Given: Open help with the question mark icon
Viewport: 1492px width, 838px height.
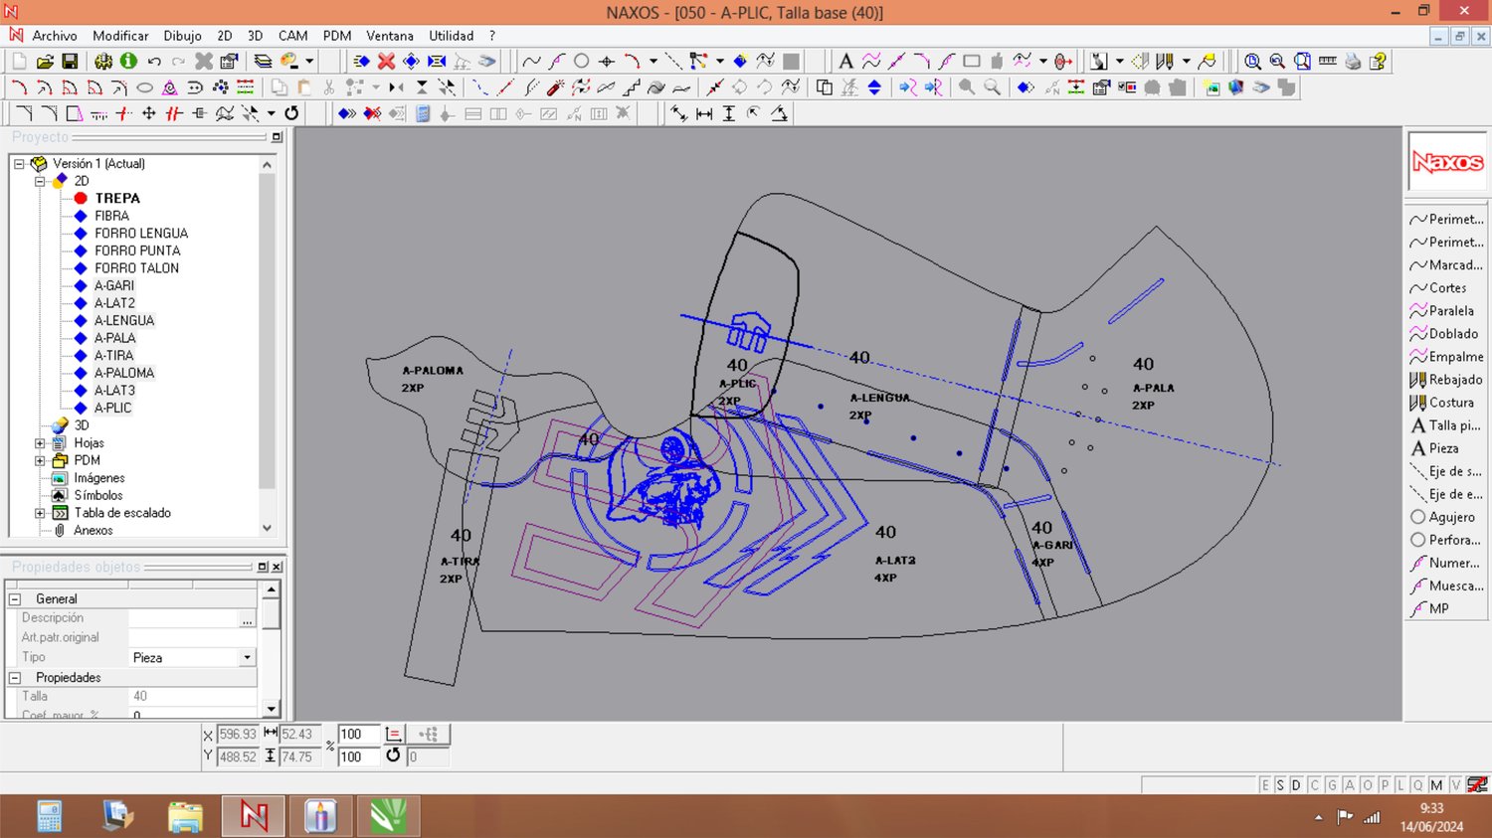Looking at the screenshot, I should (1378, 62).
